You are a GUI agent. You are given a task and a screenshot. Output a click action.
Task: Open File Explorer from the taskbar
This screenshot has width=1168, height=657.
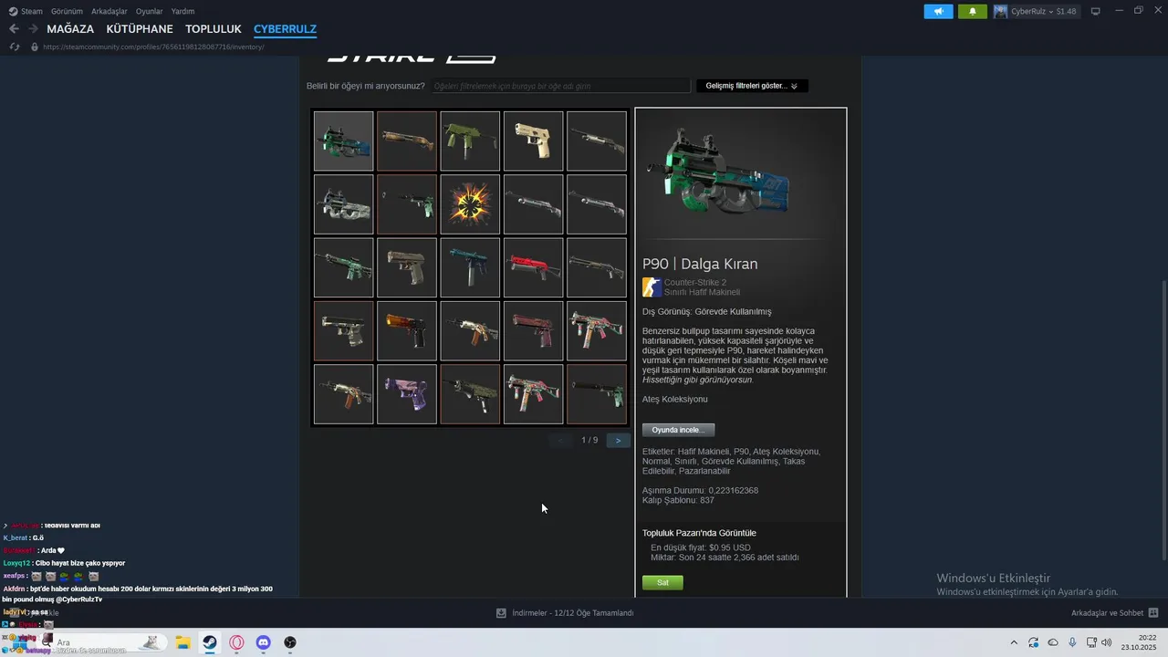tap(182, 642)
